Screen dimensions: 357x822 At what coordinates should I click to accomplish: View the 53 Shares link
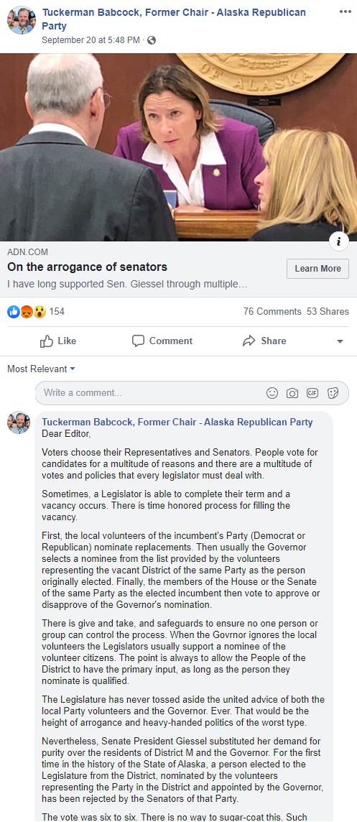(x=328, y=311)
